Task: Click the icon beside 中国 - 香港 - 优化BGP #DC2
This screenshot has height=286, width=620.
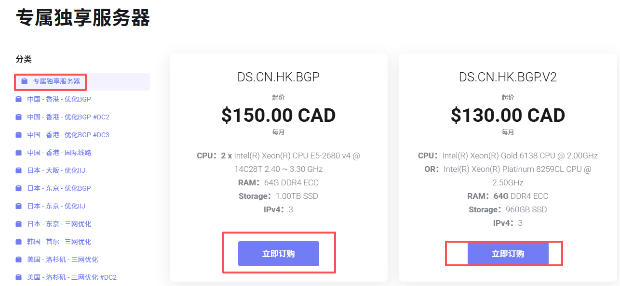Action: click(19, 117)
